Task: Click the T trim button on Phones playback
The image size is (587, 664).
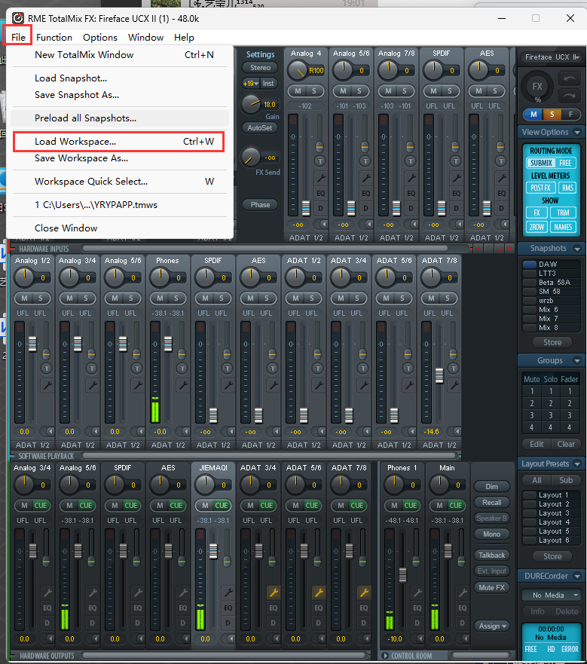Action: [182, 369]
